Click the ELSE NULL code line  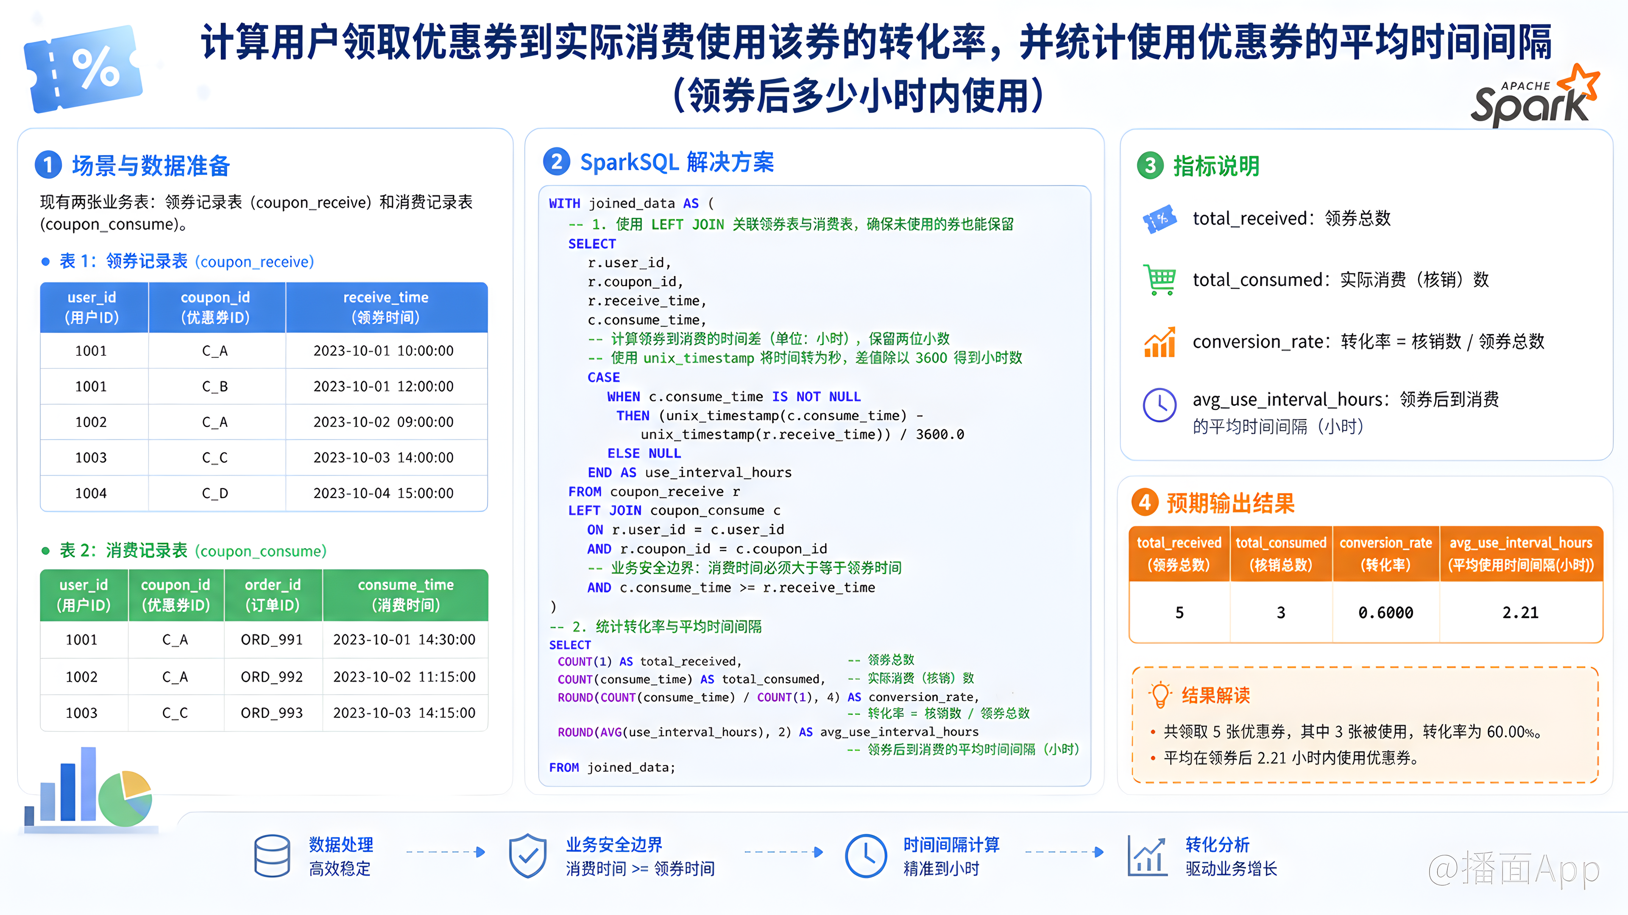(644, 453)
